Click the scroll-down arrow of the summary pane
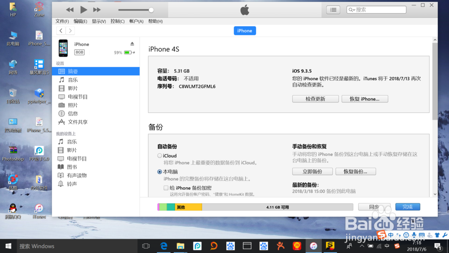The width and height of the screenshot is (449, 253). tap(435, 194)
